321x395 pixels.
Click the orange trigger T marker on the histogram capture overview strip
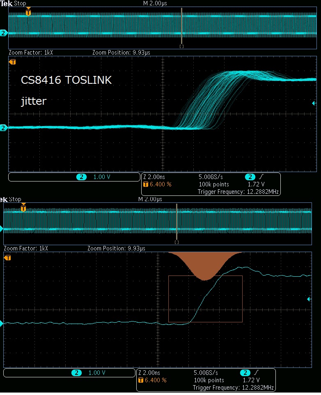(23, 208)
